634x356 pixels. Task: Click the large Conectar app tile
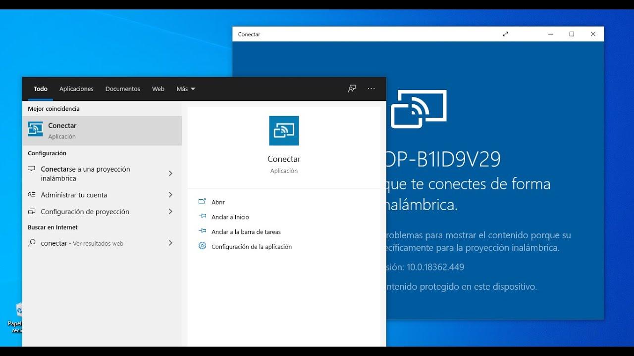(284, 130)
